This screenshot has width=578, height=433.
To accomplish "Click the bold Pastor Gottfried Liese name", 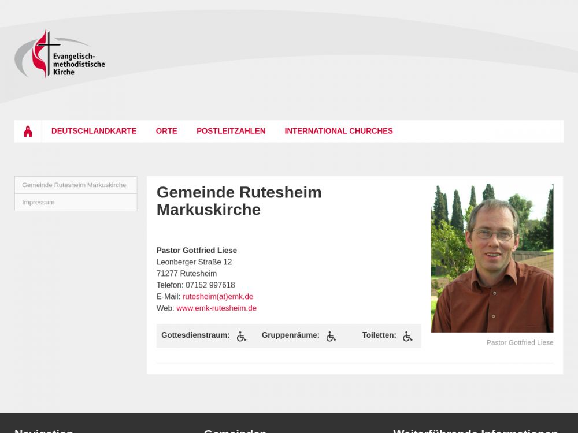I will click(x=197, y=251).
